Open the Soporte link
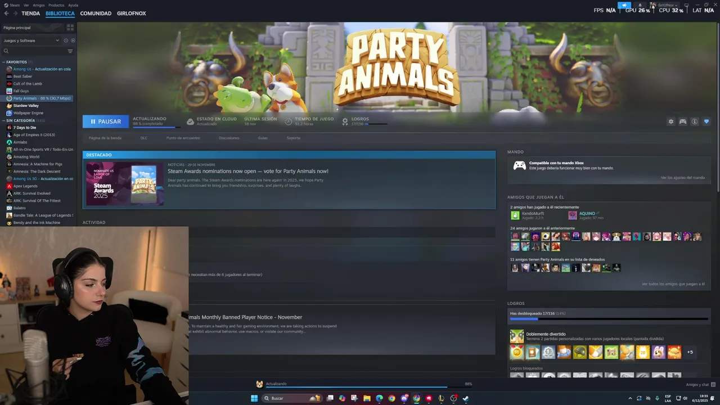This screenshot has width=720, height=405. [294, 138]
